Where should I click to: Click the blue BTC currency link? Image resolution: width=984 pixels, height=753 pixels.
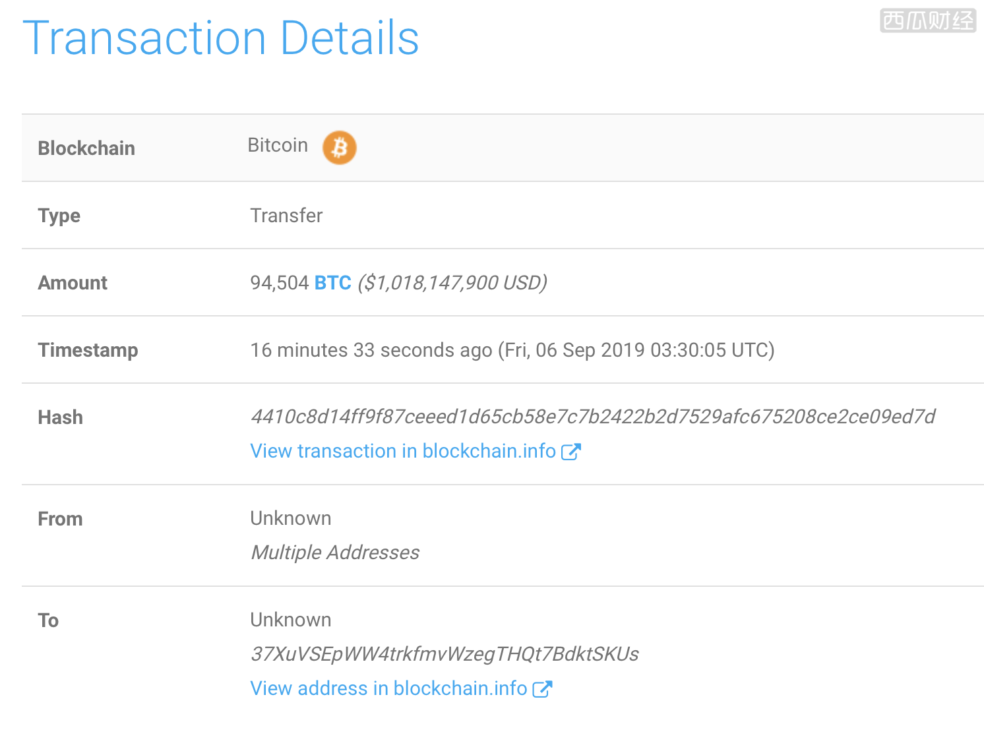click(332, 283)
